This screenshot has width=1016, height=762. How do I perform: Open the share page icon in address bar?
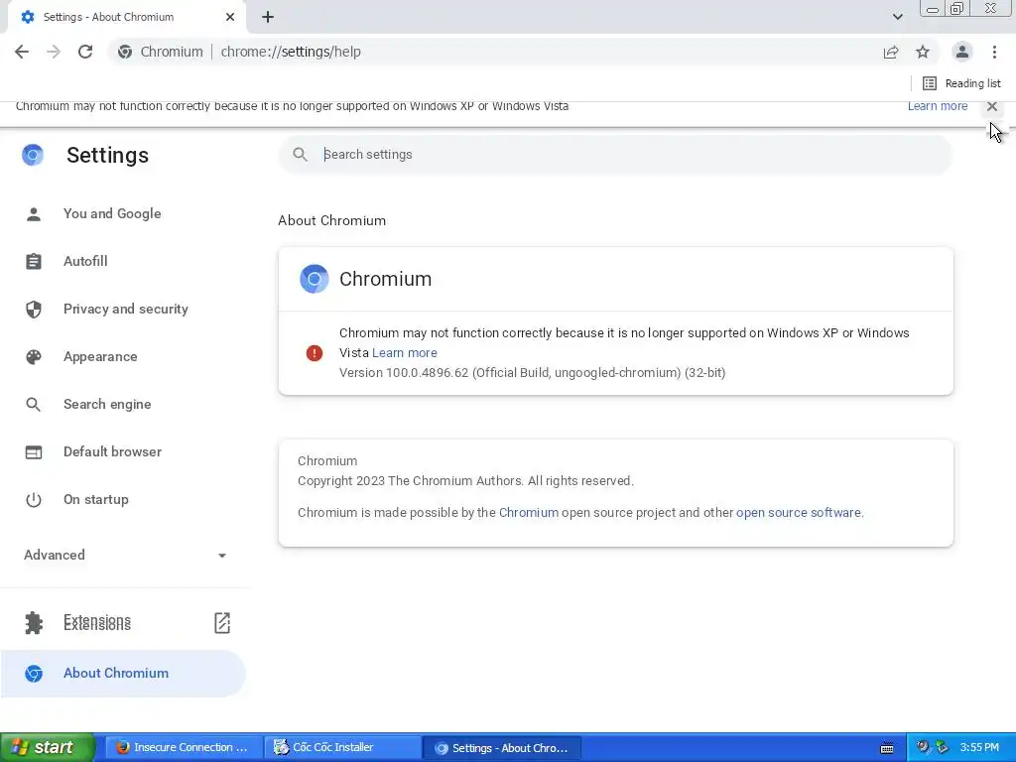tap(891, 52)
